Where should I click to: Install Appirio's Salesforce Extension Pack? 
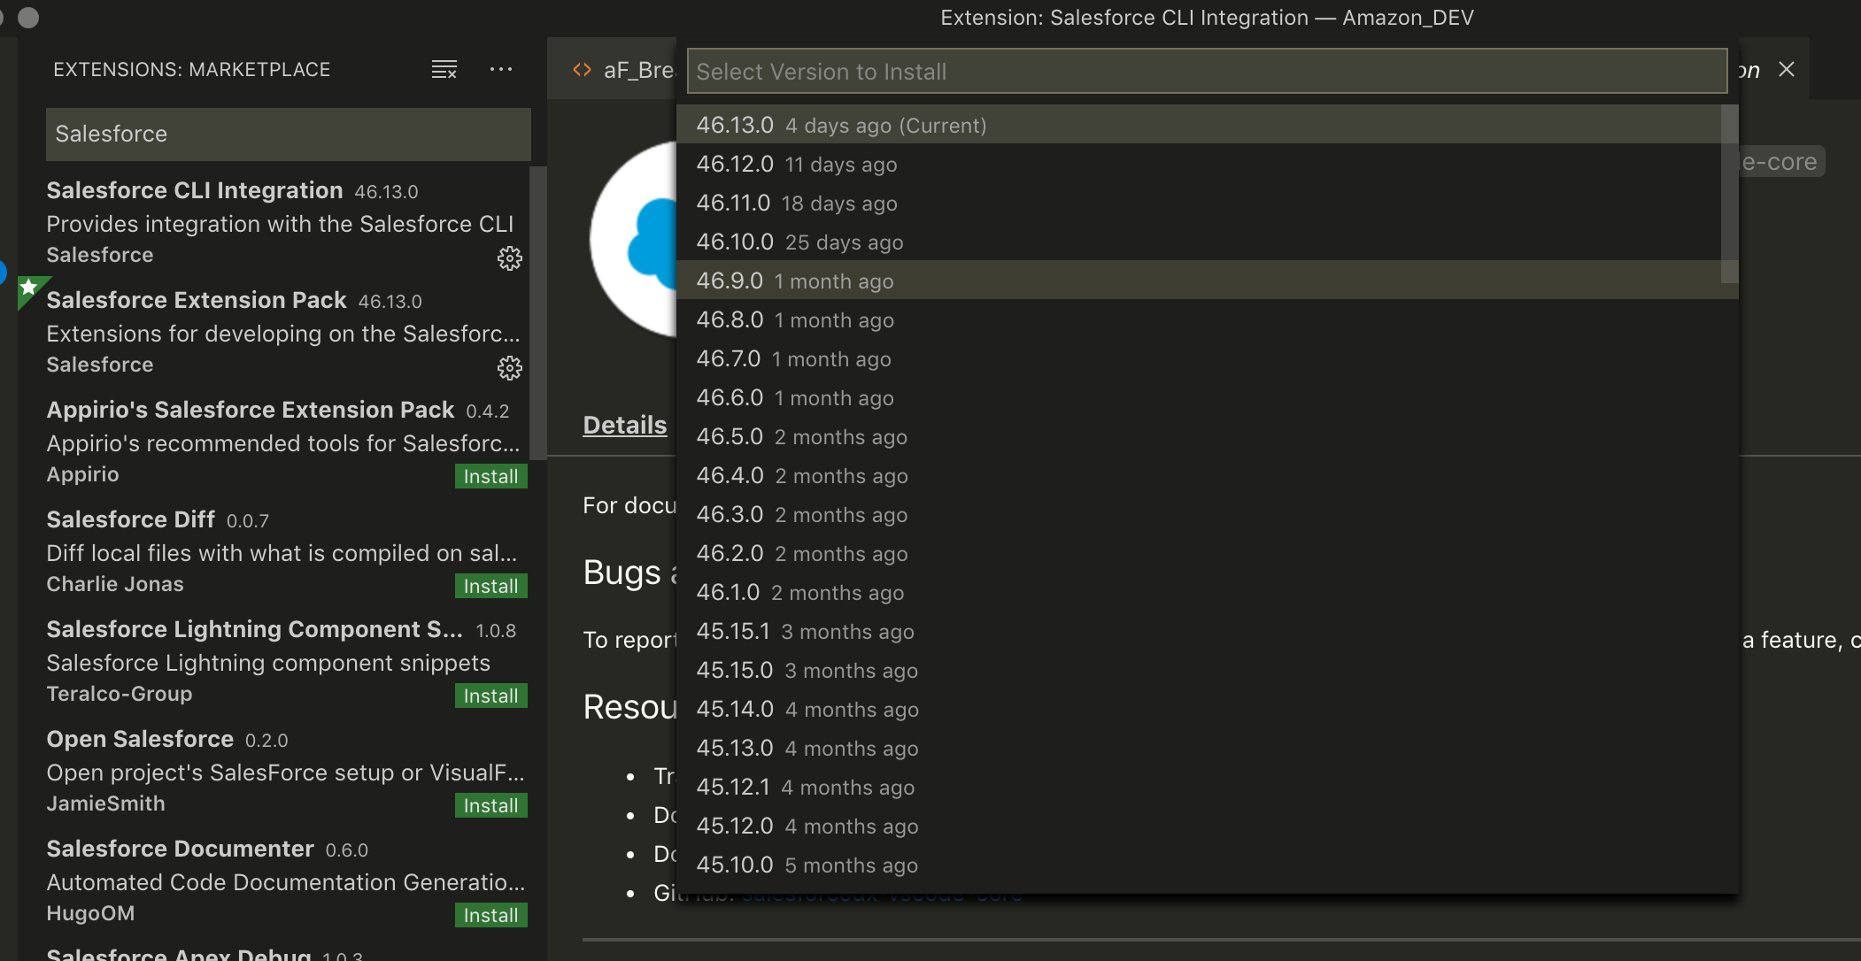point(490,476)
